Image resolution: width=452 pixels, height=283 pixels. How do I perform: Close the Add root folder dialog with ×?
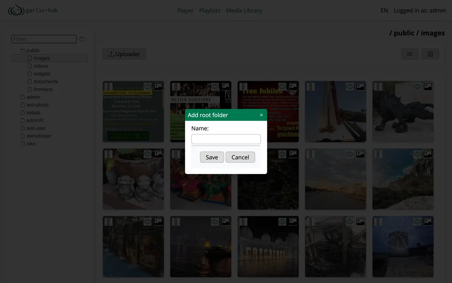pos(261,115)
